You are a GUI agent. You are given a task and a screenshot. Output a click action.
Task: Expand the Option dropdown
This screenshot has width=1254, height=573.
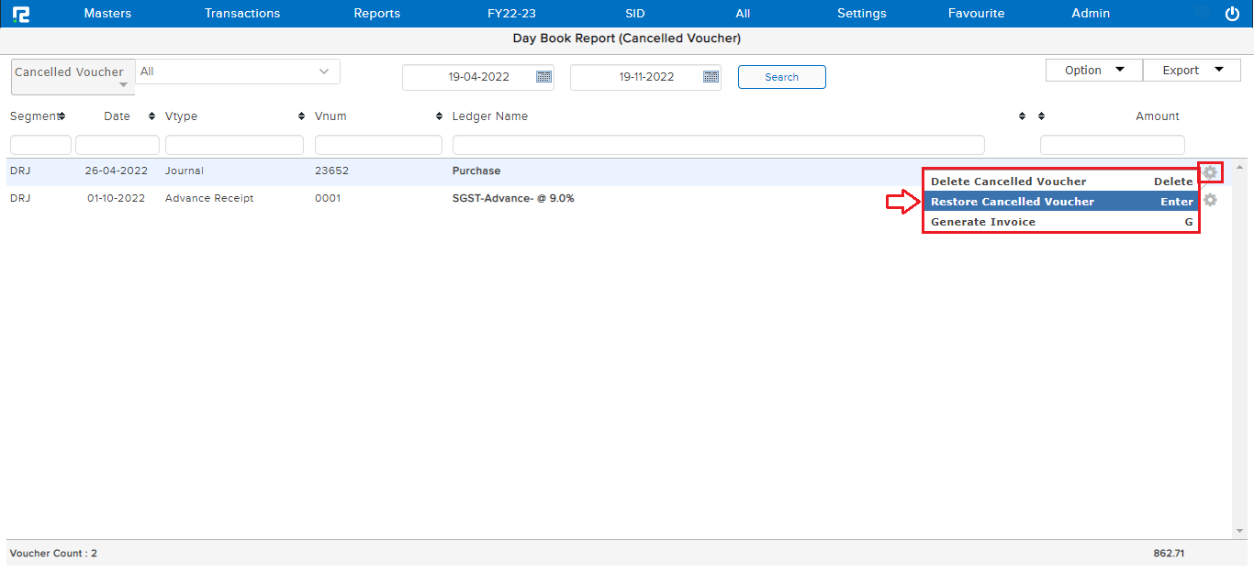click(1092, 70)
